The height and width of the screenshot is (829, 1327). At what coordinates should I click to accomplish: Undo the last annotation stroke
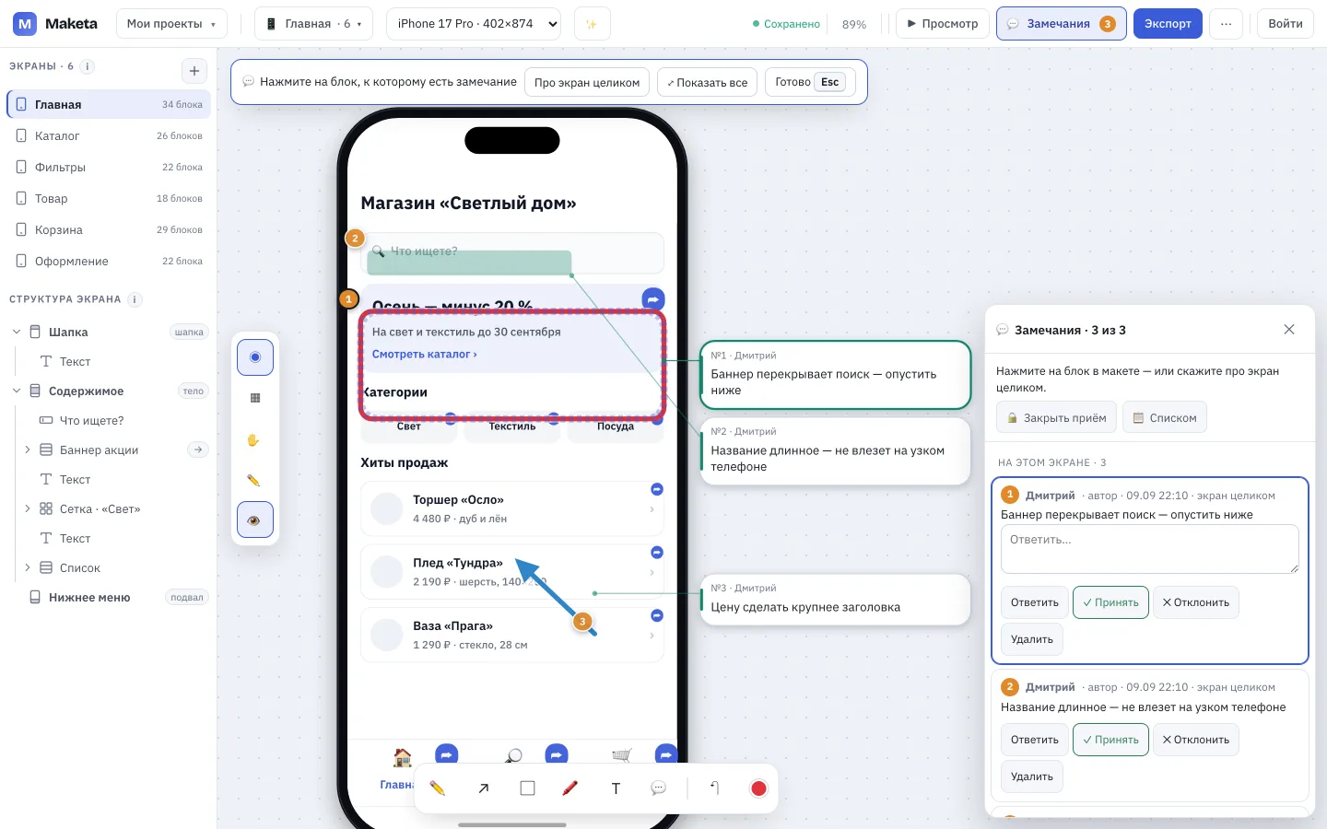[x=714, y=788]
